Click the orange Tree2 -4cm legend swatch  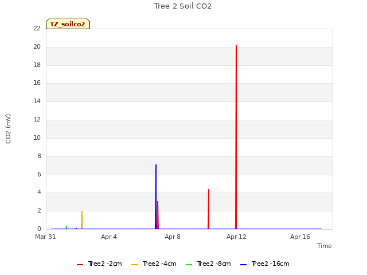point(135,265)
